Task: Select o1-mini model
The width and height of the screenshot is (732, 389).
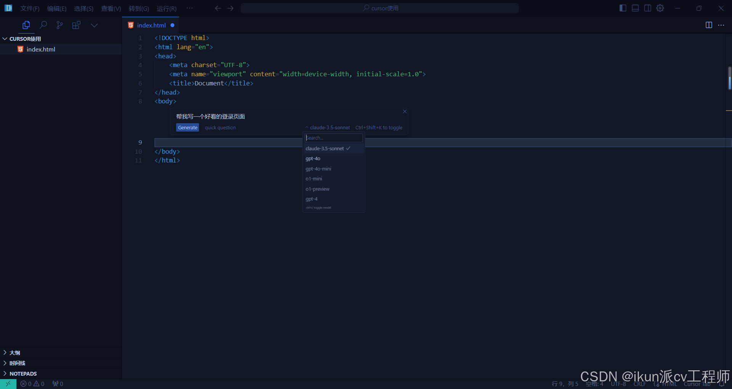Action: [x=334, y=179]
